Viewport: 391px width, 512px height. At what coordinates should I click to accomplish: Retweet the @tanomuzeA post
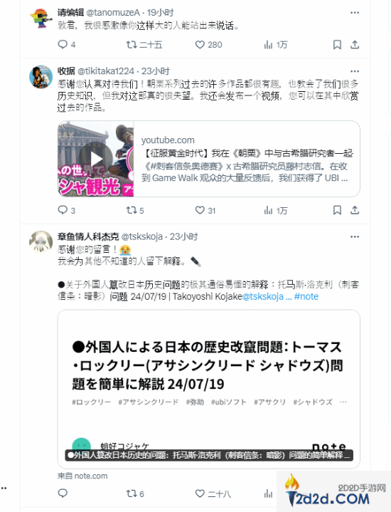pos(132,44)
